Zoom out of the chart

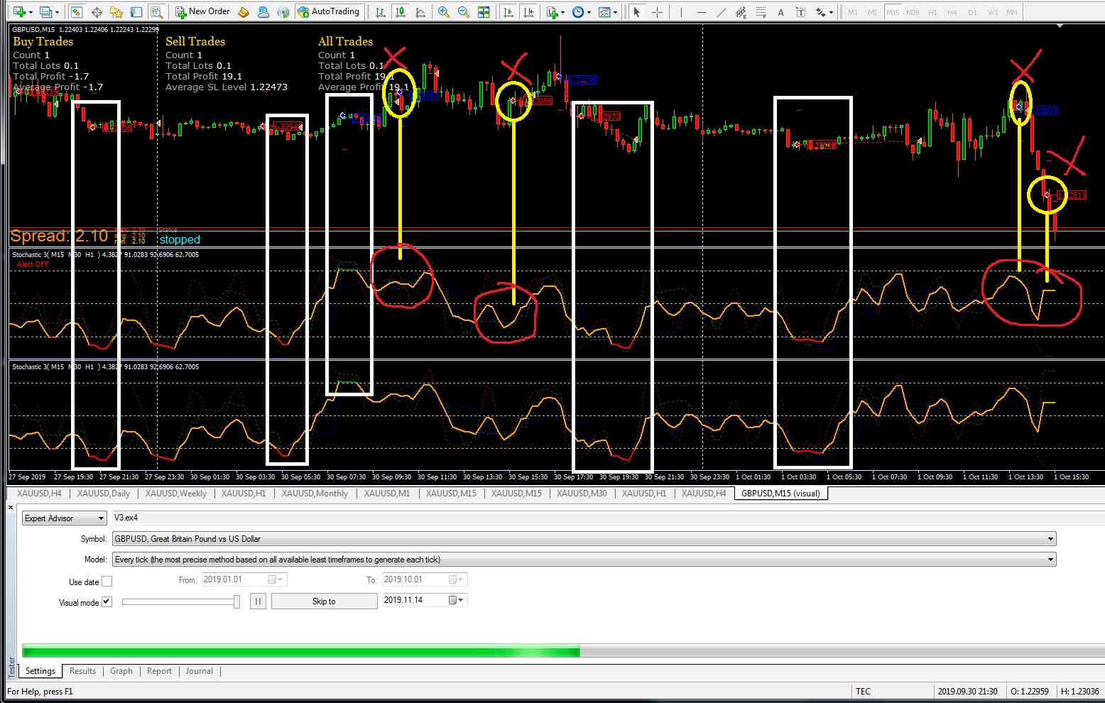(464, 12)
